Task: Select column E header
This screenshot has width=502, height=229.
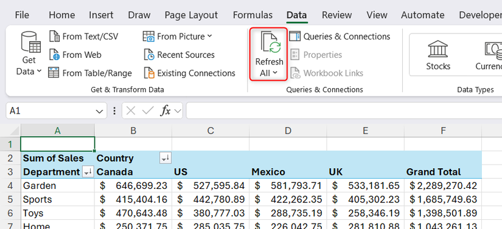Action: (366, 131)
